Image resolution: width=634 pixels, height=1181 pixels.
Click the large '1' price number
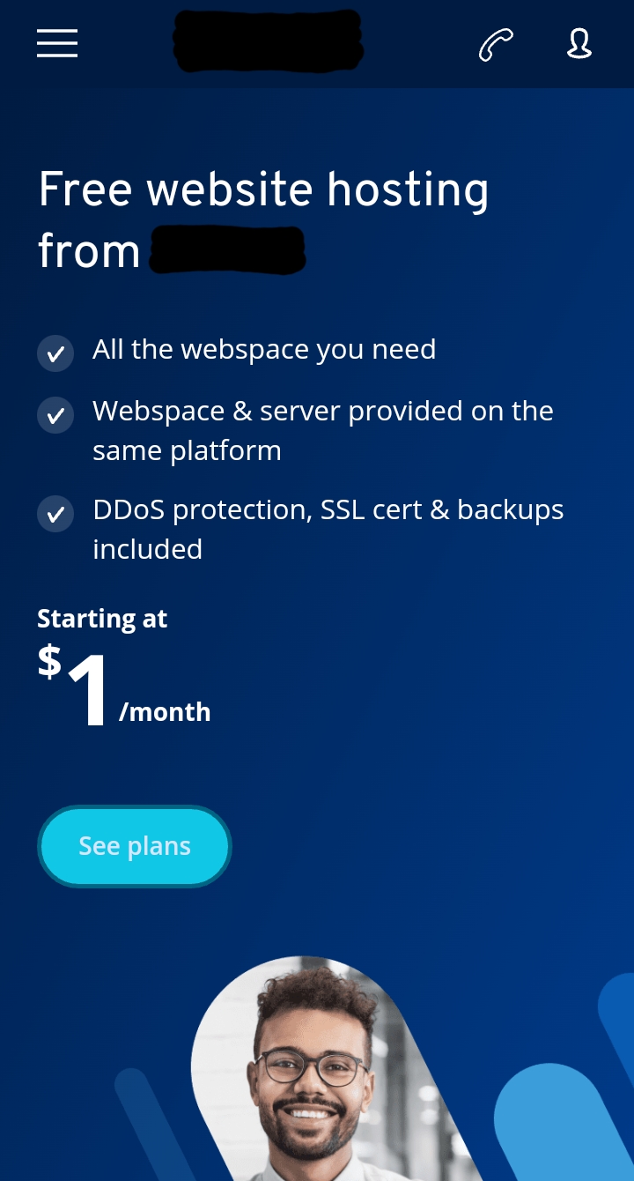pos(88,690)
